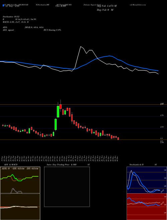This screenshot has width=167, height=220.
Task: Click the 10.52 stochastics value label
Action: [162, 191]
